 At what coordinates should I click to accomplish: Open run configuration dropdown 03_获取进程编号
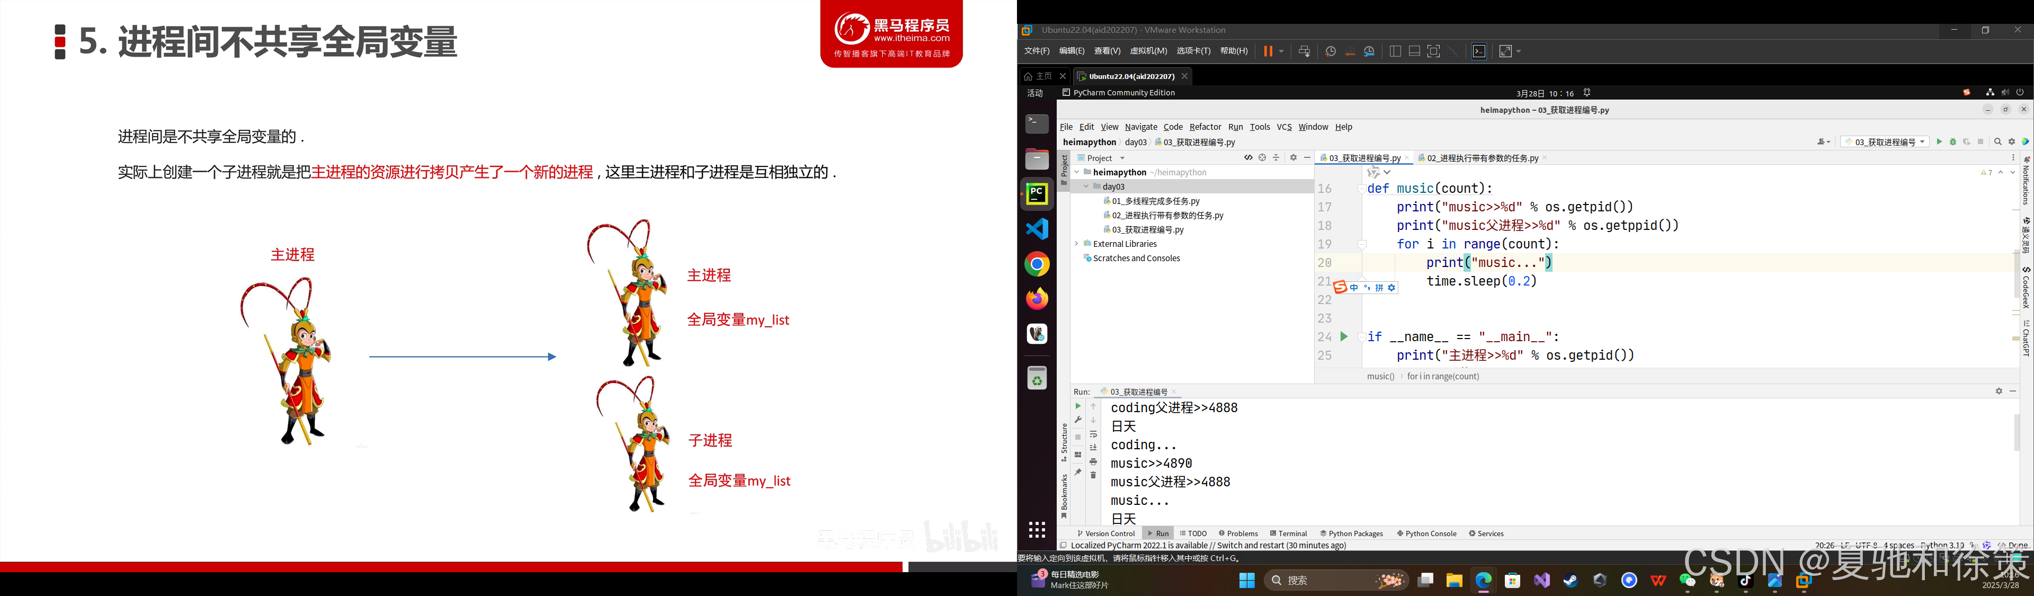1885,142
